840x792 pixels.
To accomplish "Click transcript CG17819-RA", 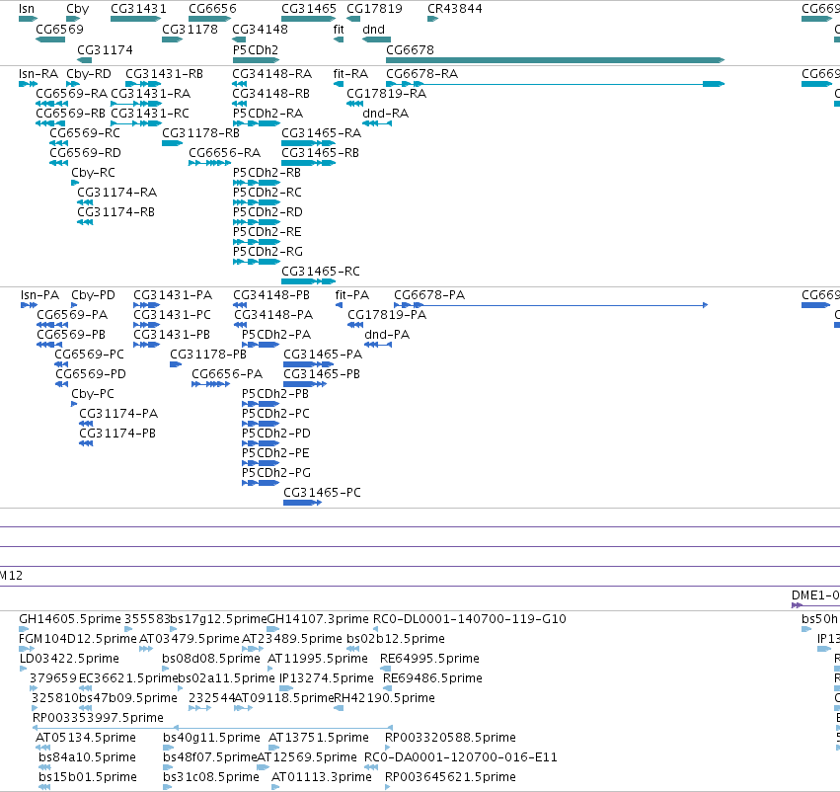I will click(x=386, y=93).
